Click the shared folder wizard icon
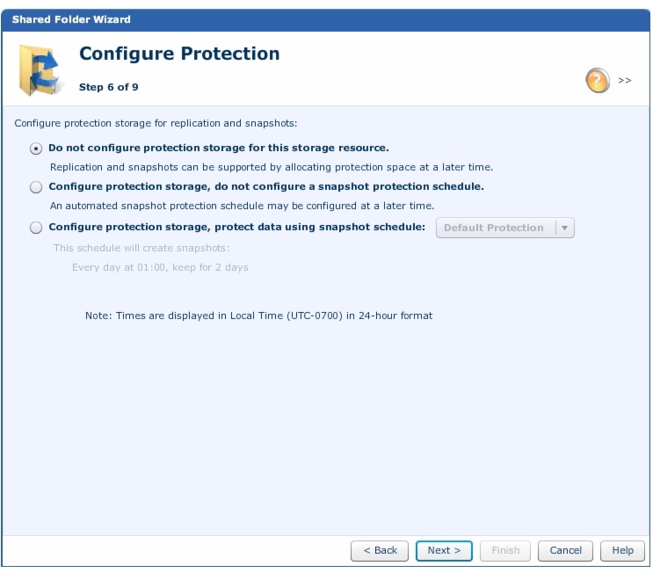 [x=40, y=70]
